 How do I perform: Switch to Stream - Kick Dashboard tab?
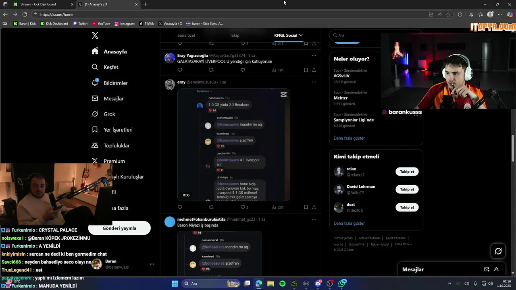[x=43, y=4]
